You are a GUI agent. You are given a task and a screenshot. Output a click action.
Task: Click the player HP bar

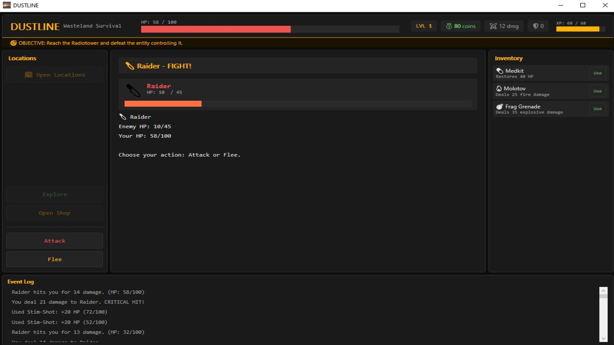coord(270,29)
